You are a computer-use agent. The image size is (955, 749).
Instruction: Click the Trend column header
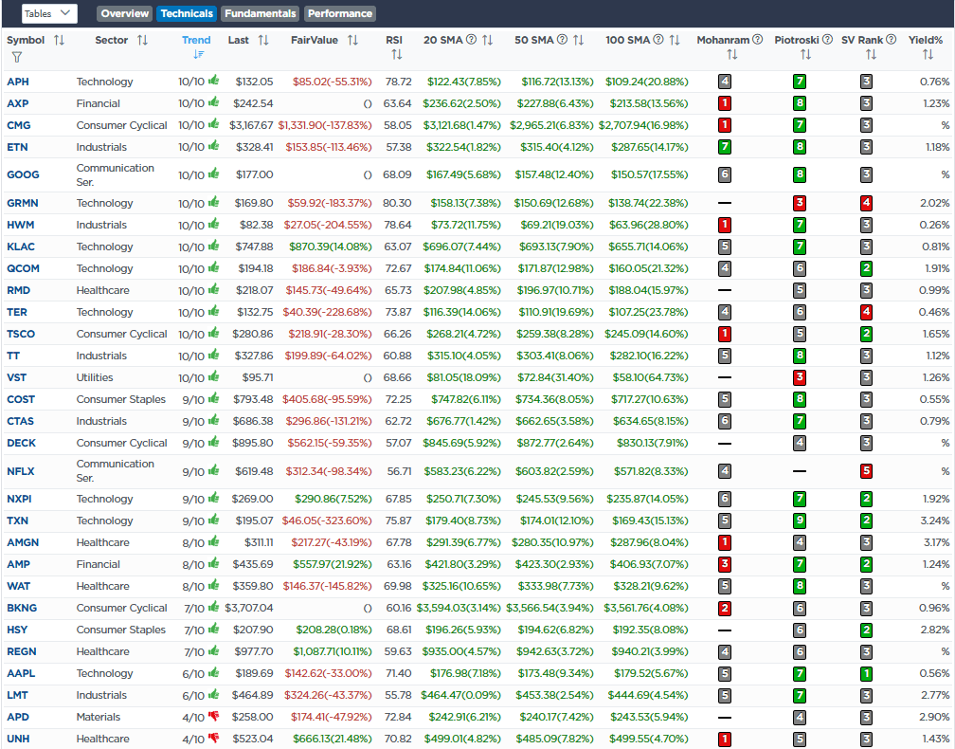tap(196, 40)
